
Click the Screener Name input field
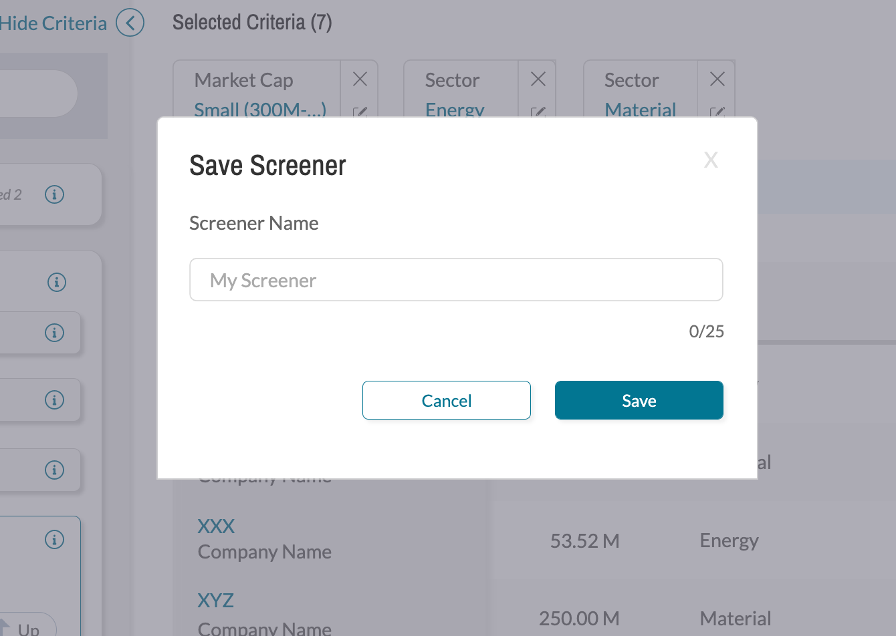456,280
